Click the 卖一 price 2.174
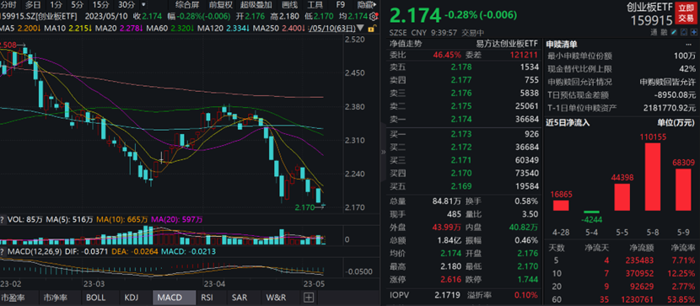 coord(461,119)
